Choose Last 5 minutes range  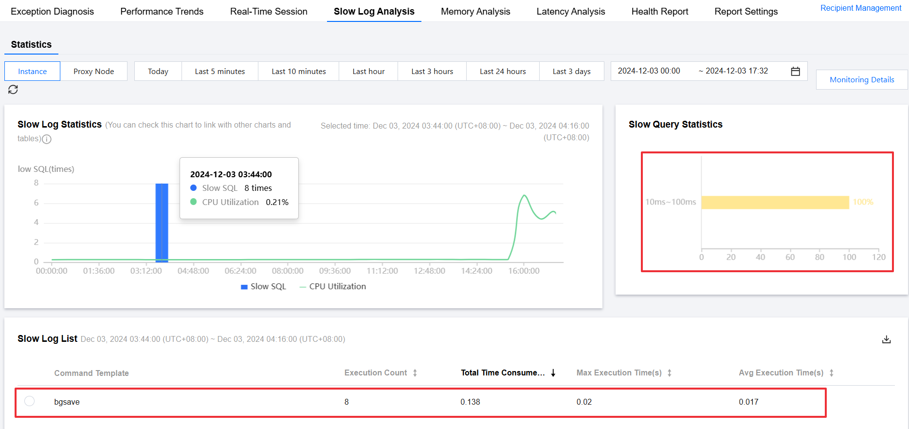(220, 71)
